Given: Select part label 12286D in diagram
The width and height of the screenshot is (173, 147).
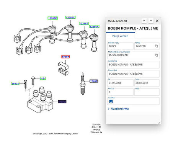Looking at the screenshot, I should 53,18.
